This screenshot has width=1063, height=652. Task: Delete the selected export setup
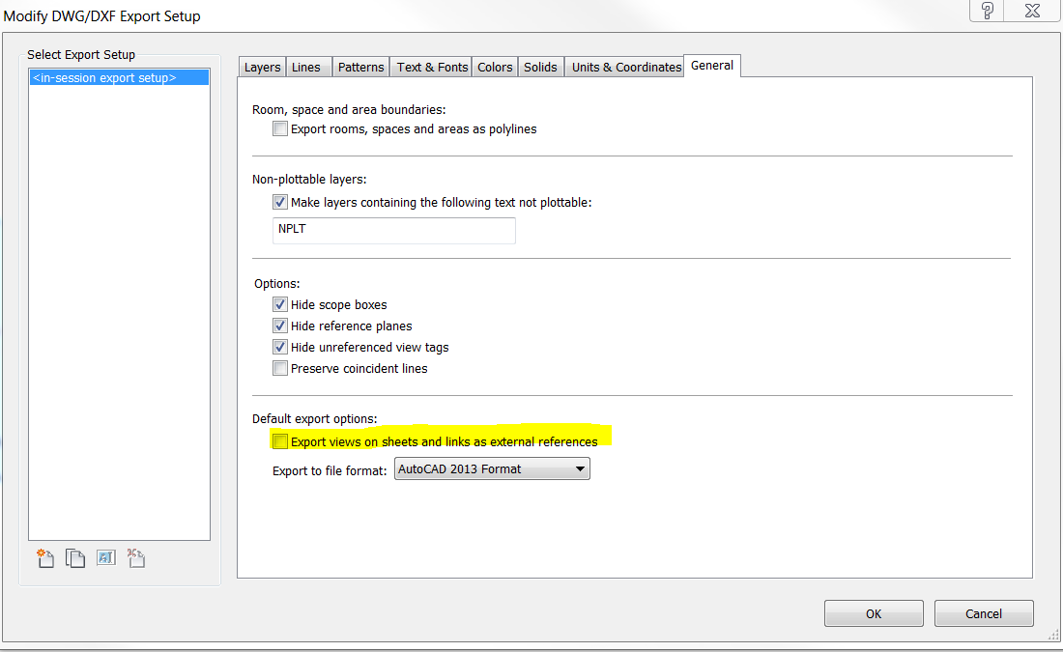pyautogui.click(x=135, y=558)
